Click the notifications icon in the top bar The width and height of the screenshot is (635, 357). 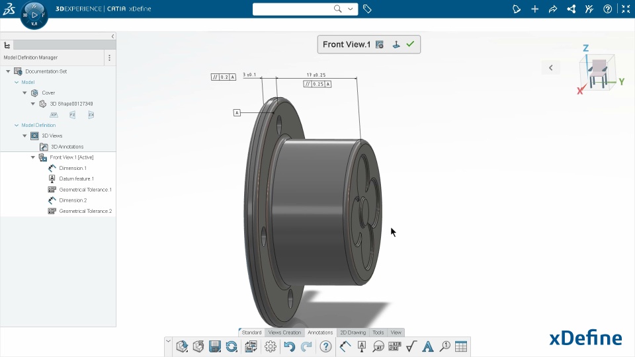pos(517,9)
